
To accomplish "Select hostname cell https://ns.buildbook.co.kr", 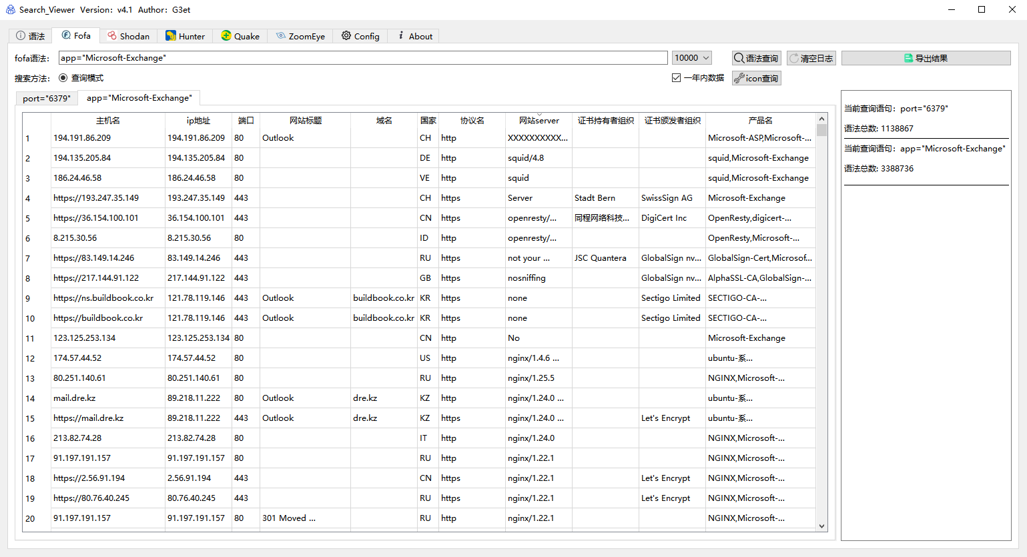I will (108, 298).
